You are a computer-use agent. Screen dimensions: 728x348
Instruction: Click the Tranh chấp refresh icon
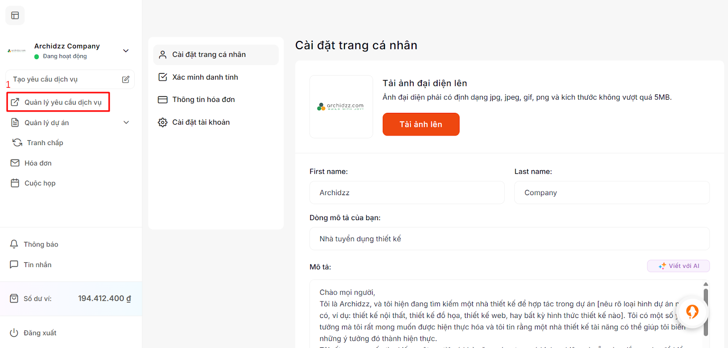point(17,143)
